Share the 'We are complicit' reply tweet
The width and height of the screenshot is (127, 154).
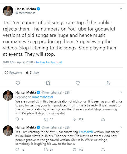pos(103,119)
